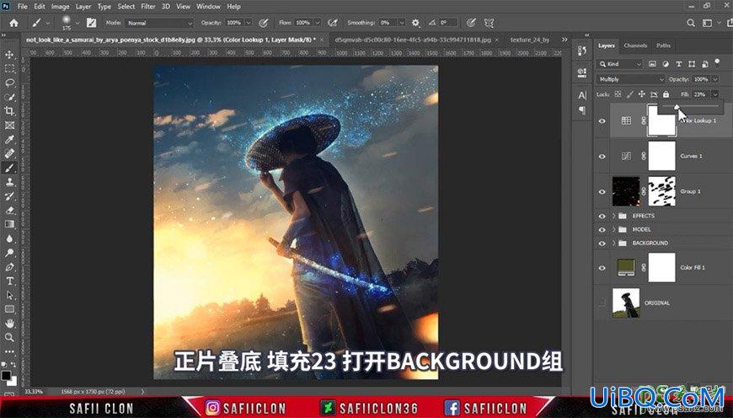This screenshot has width=733, height=418.
Task: Expand the MODEL group
Action: pyautogui.click(x=614, y=229)
